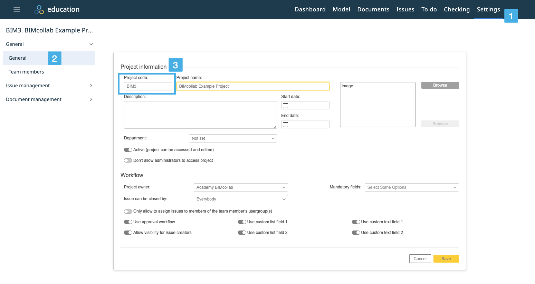Toggle Use custom list field 2
The image size is (535, 284).
coord(242,233)
